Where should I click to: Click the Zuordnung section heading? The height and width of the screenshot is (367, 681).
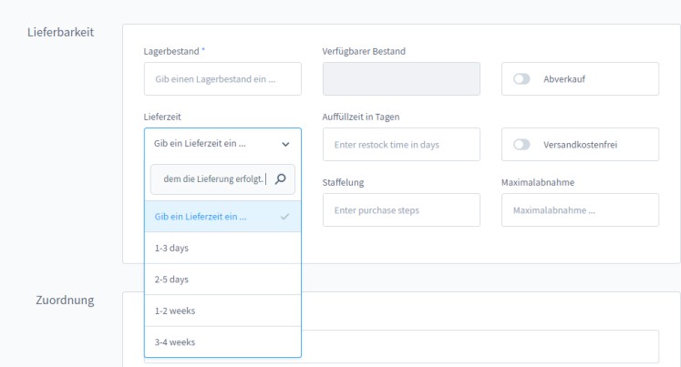[x=66, y=301]
